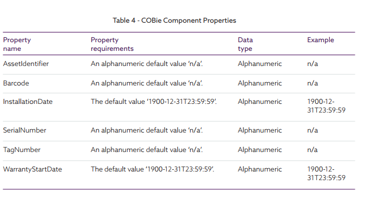Click the InstallationDate requirement text
Image resolution: width=375 pixels, height=198 pixels.
click(x=154, y=102)
